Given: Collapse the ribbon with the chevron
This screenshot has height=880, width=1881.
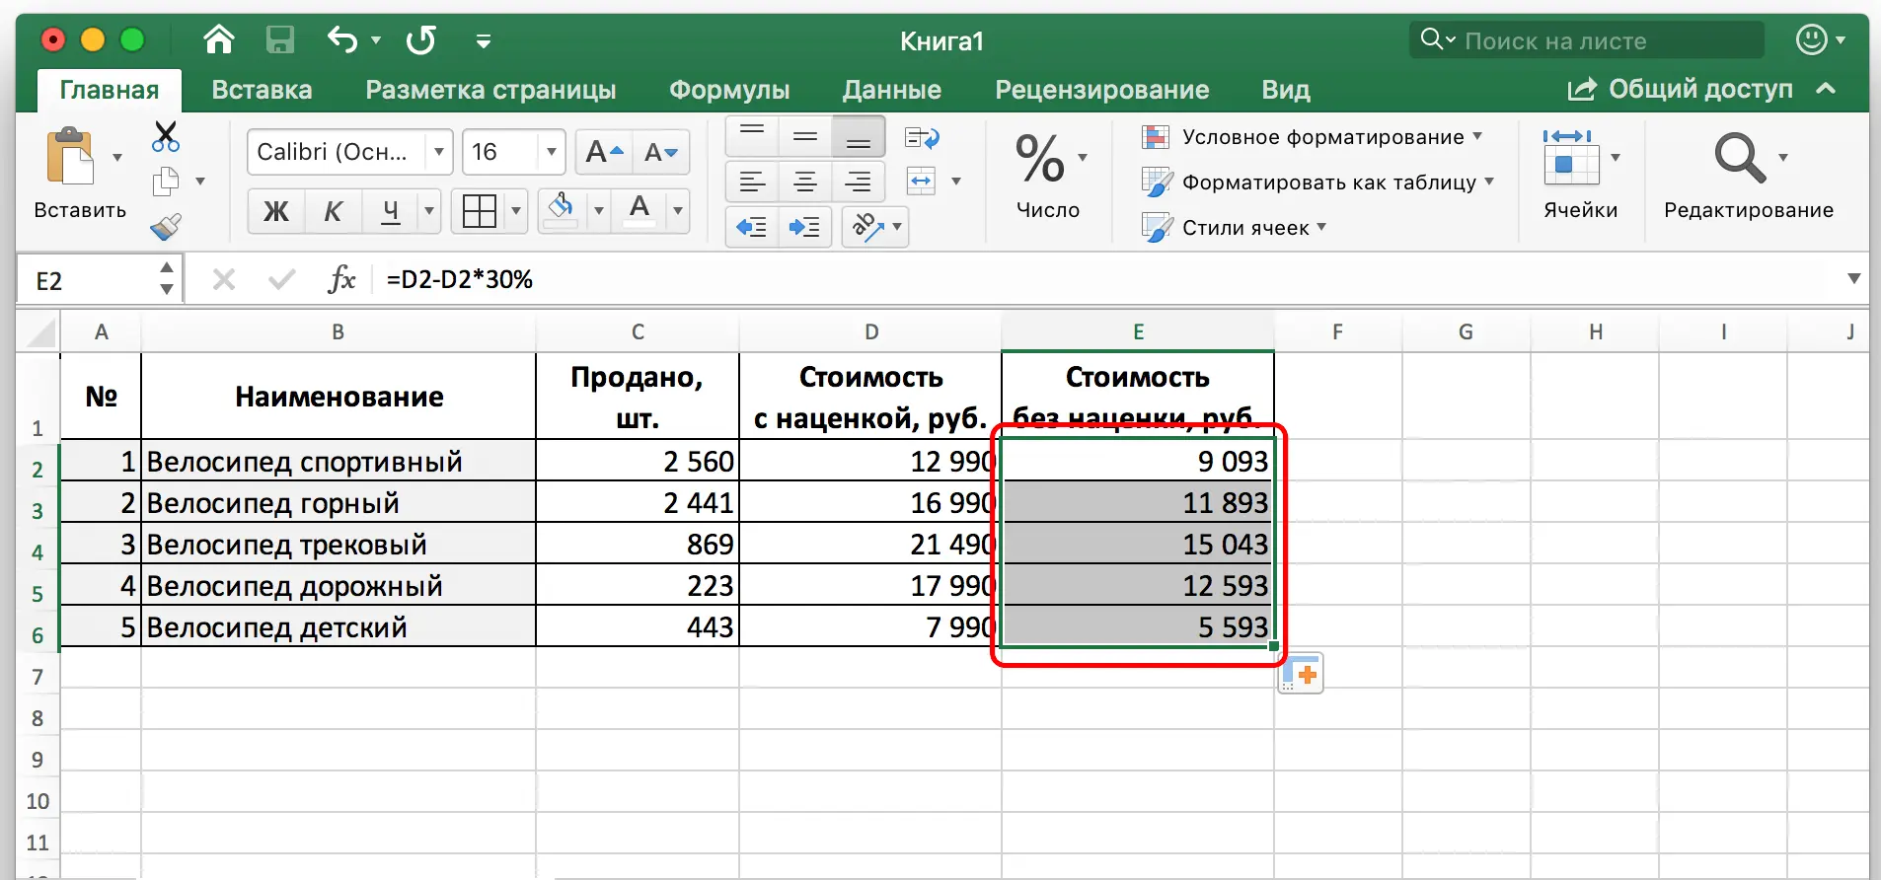Looking at the screenshot, I should [1826, 89].
